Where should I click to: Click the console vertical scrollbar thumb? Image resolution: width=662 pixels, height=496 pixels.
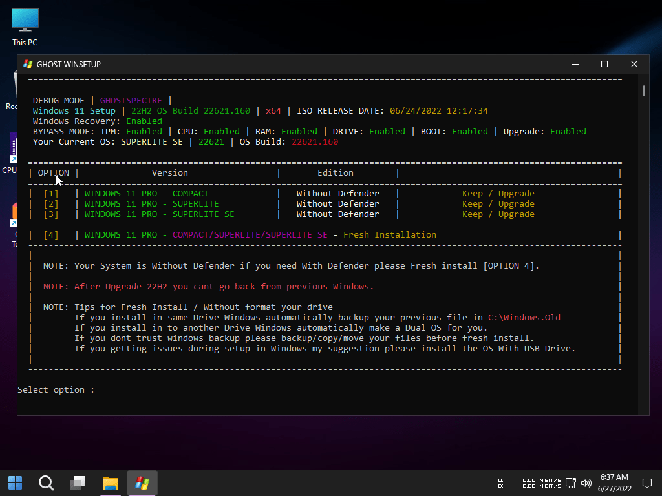(x=643, y=90)
